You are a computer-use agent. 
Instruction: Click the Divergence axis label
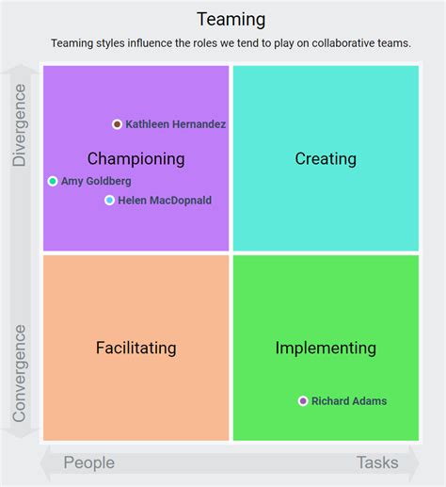pos(19,125)
